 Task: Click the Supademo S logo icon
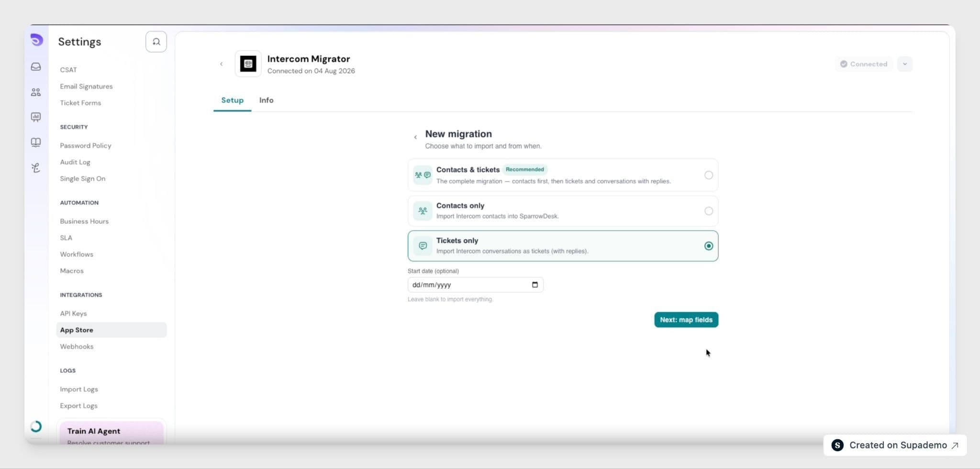tap(837, 445)
